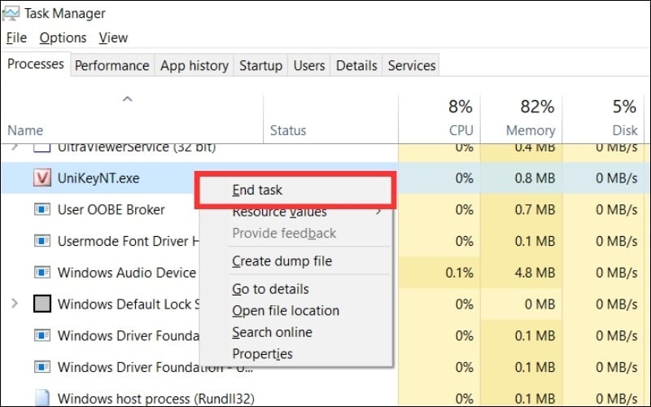Click the 4.8 MB memory value
The height and width of the screenshot is (407, 651).
pyautogui.click(x=535, y=273)
